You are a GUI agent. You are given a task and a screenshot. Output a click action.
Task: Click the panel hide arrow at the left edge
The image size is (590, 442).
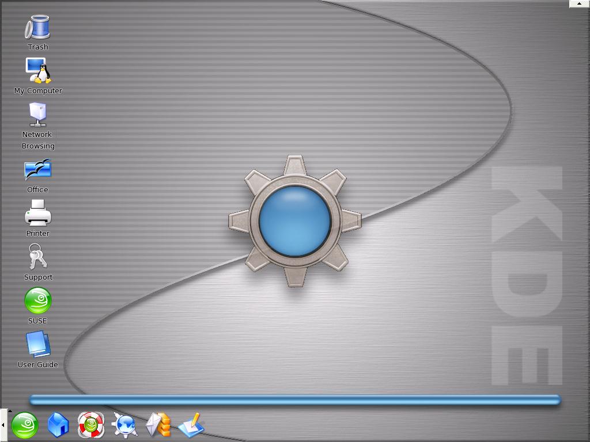(3, 425)
